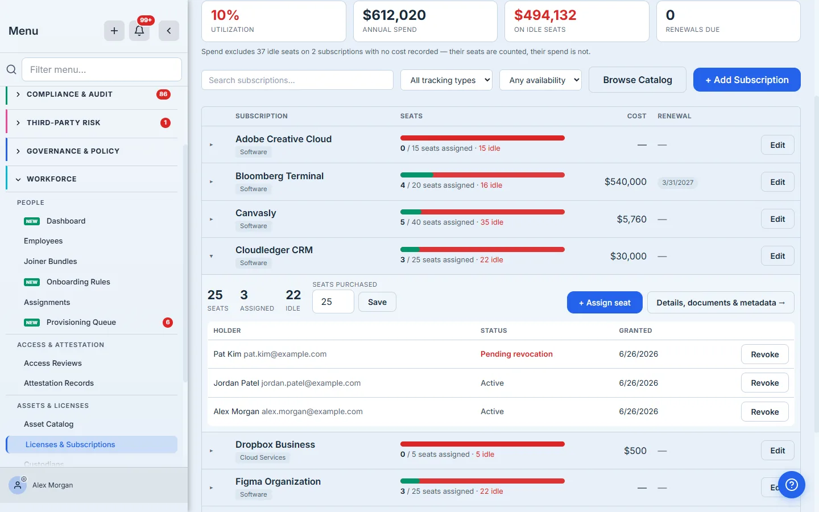
Task: Click the 3/31/2027 renewal date tag
Action: [678, 183]
